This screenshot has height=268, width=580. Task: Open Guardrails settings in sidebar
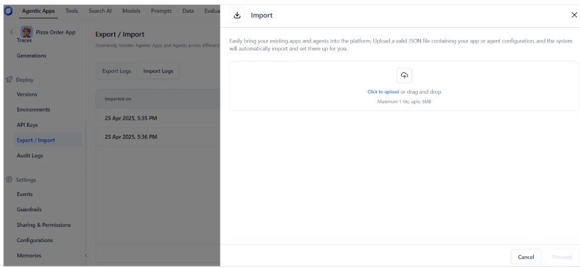[x=29, y=209]
